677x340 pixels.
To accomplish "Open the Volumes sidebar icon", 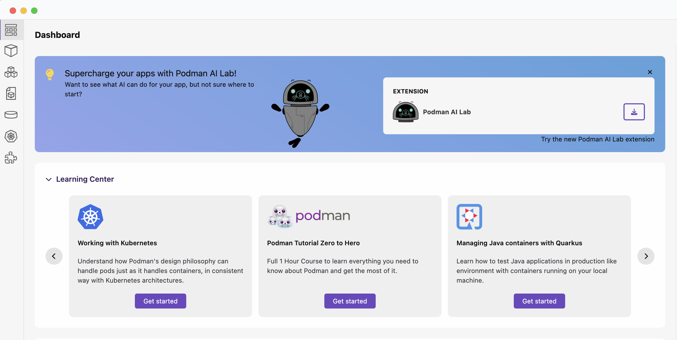I will point(11,115).
